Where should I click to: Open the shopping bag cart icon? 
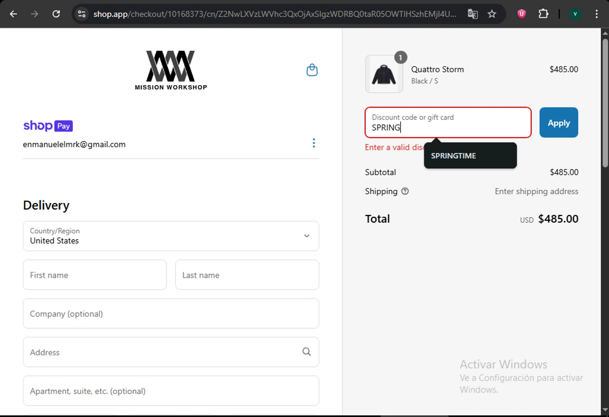tap(312, 70)
